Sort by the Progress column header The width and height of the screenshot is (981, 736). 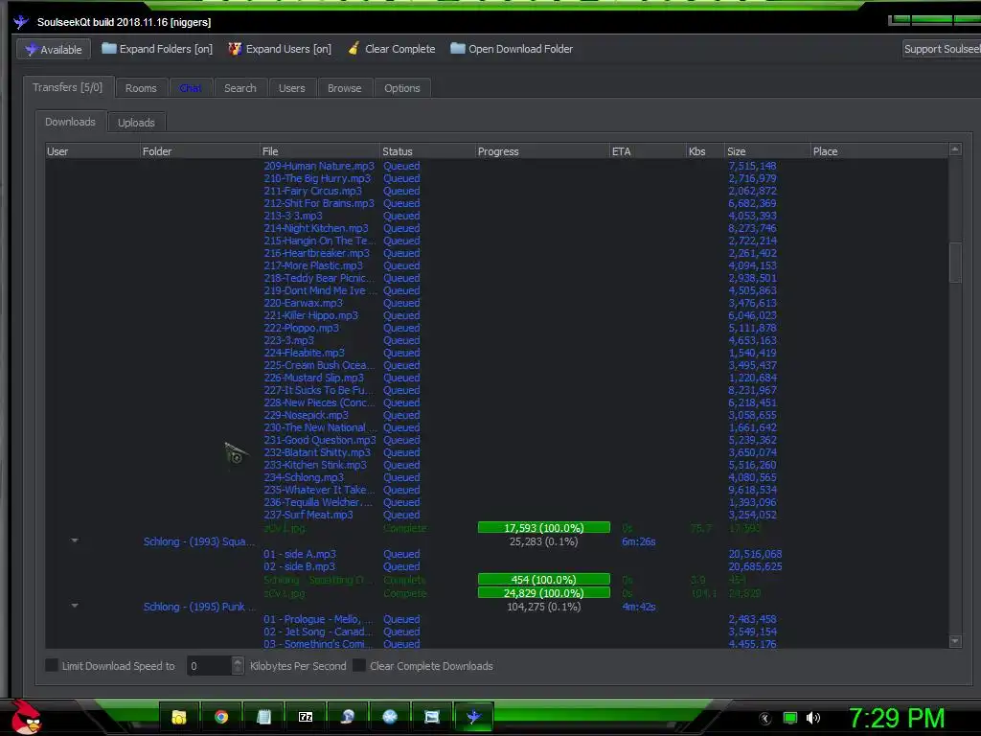542,151
